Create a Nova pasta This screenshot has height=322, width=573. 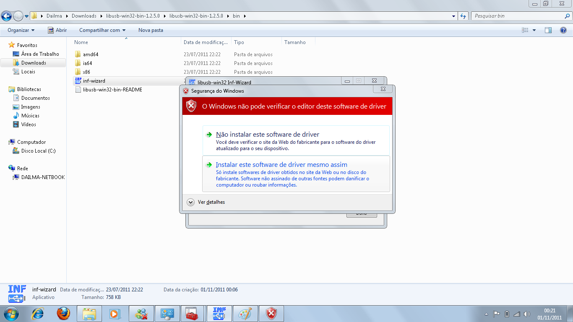point(151,30)
